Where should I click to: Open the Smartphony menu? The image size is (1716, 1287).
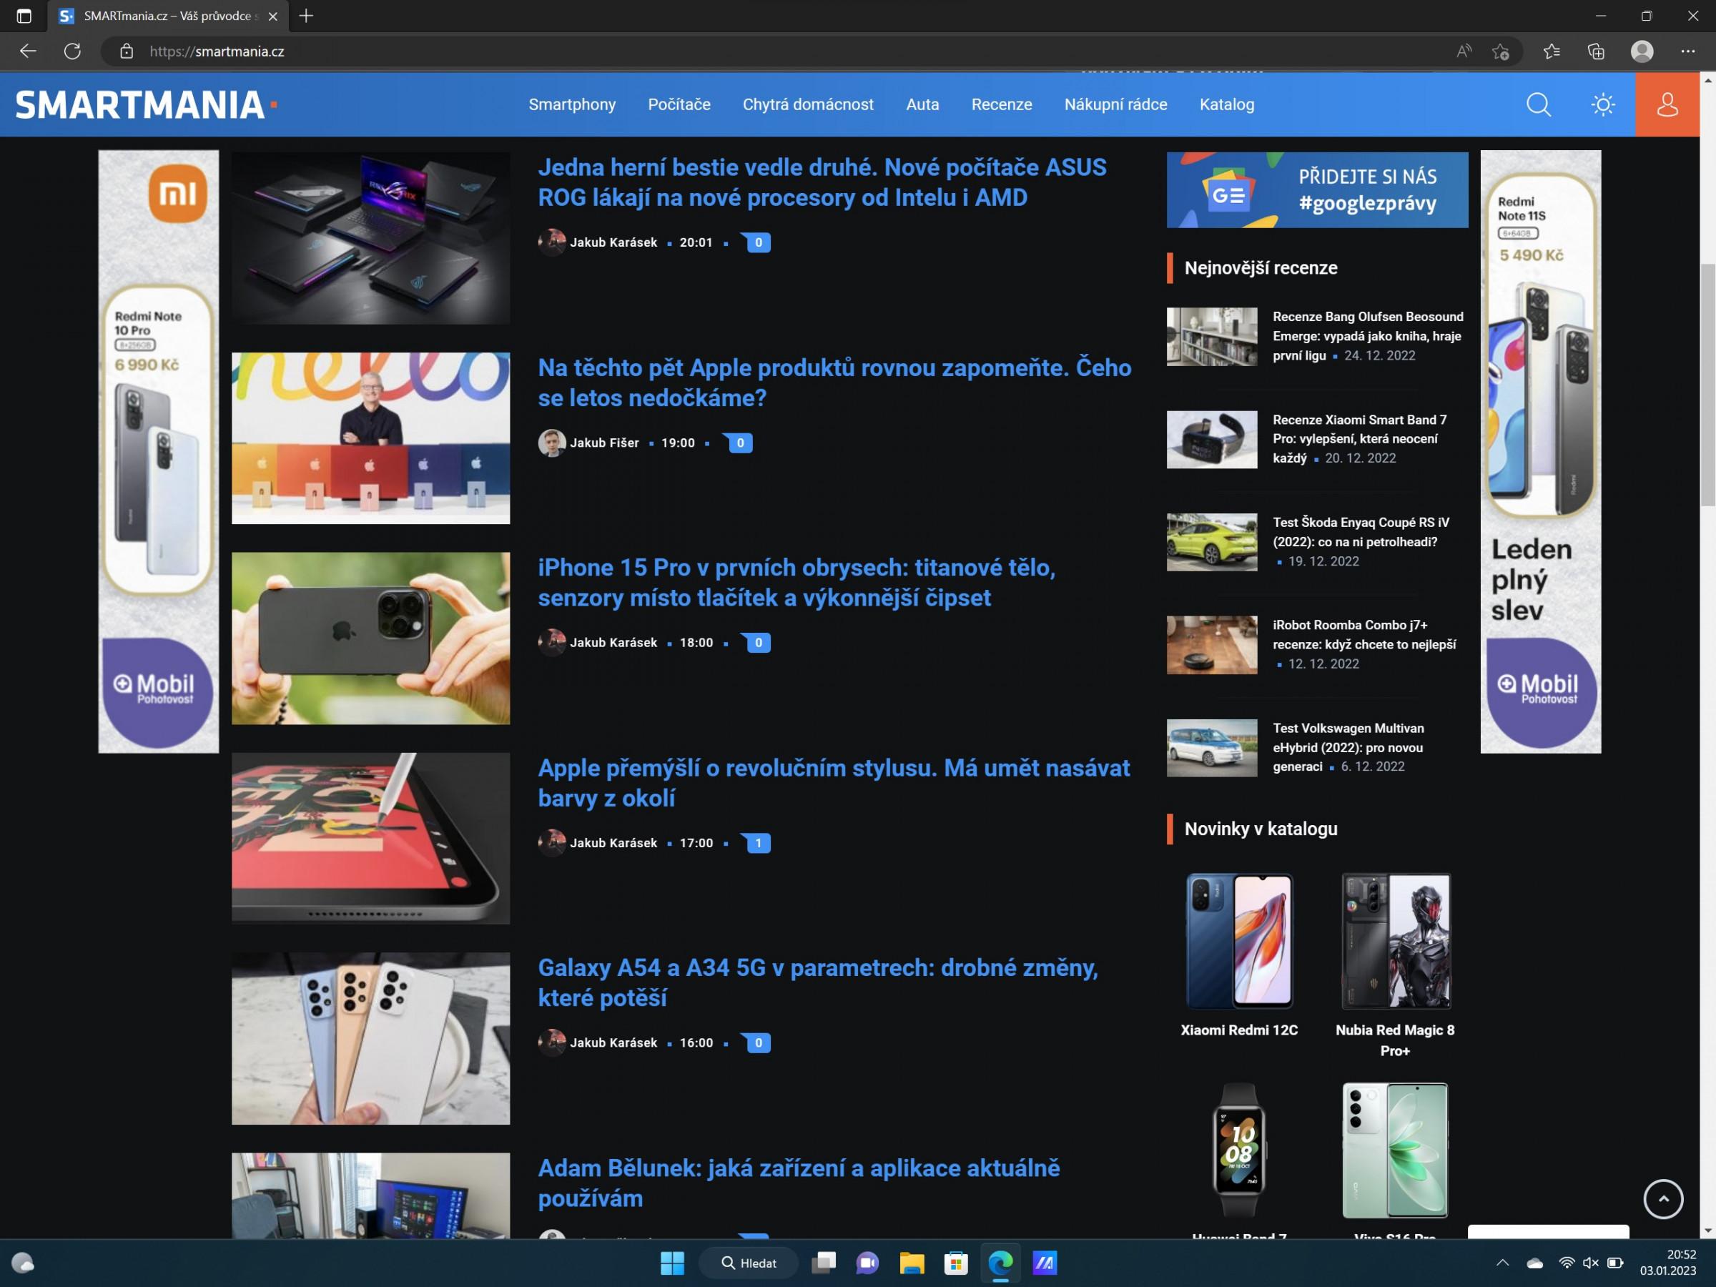point(572,104)
